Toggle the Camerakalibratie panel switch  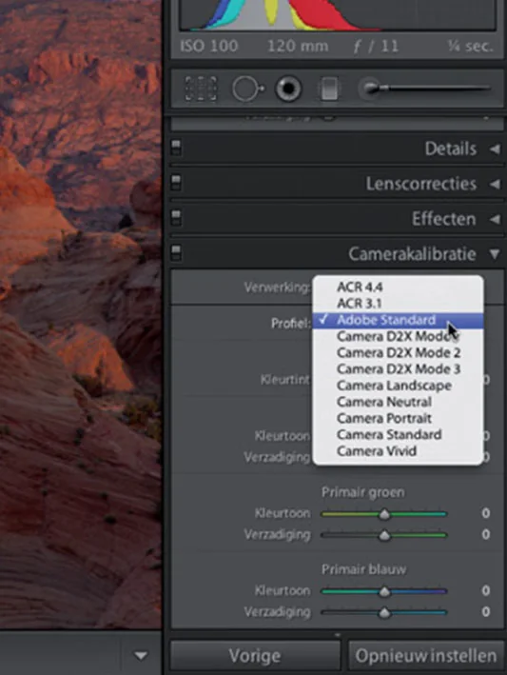176,253
